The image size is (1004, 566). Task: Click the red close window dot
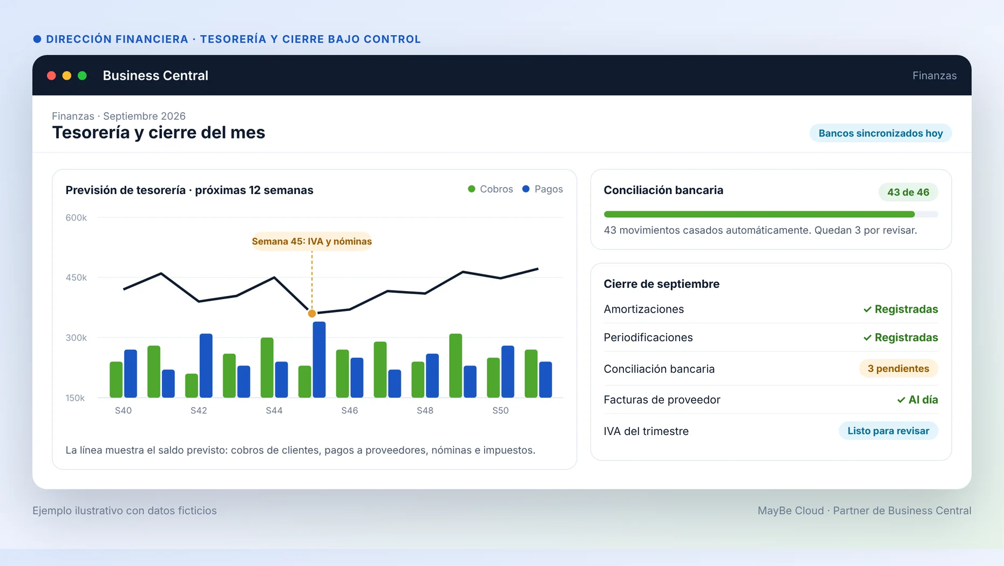51,75
